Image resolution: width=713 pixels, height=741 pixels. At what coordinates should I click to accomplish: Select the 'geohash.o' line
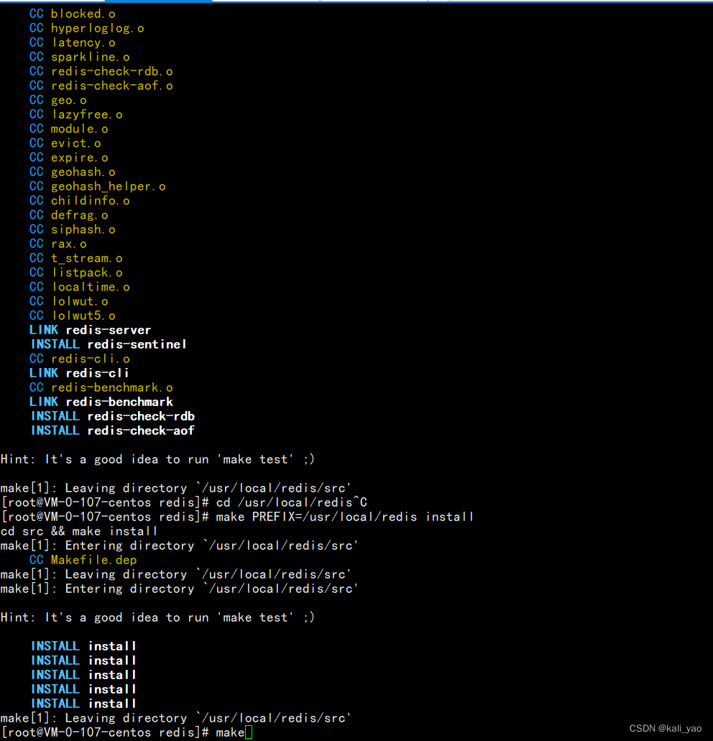[x=73, y=172]
